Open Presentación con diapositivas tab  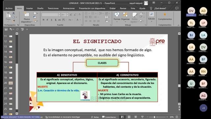[x=92, y=8]
